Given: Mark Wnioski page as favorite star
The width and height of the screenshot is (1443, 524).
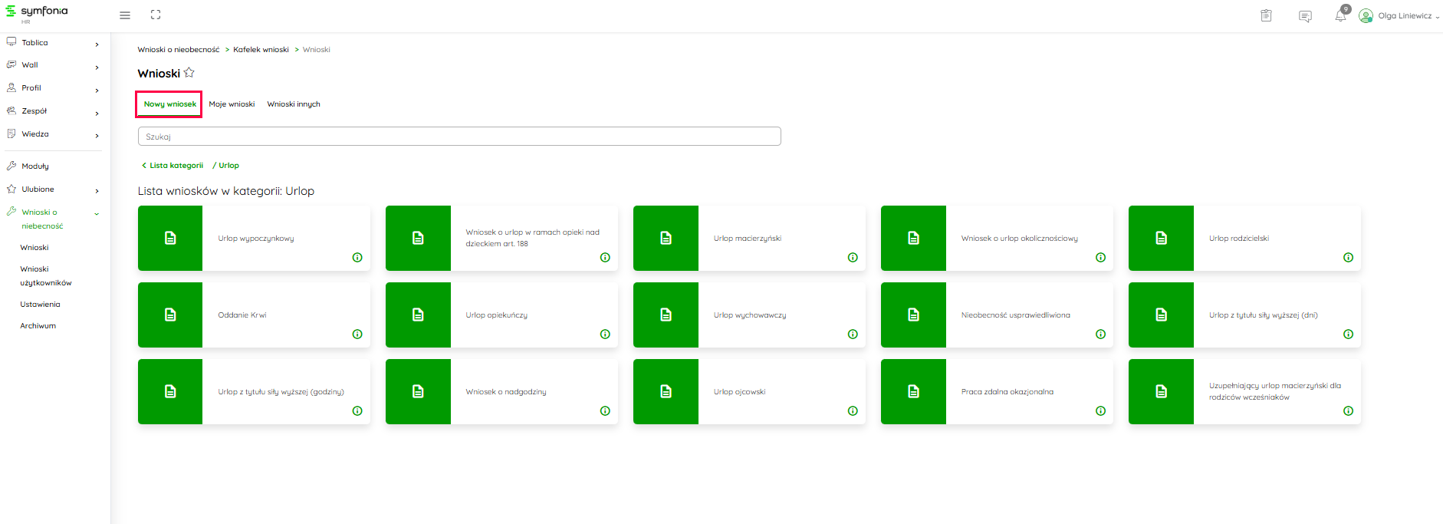Looking at the screenshot, I should pos(189,73).
